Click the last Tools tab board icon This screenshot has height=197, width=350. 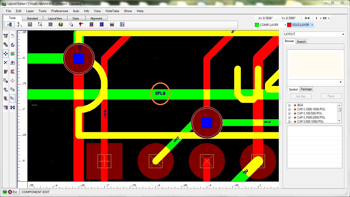[x=122, y=25]
